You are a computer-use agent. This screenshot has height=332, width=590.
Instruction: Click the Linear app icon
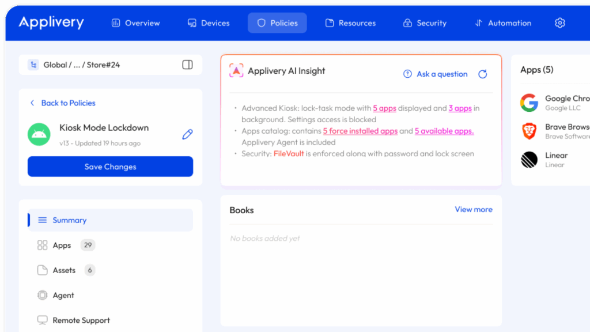point(529,160)
